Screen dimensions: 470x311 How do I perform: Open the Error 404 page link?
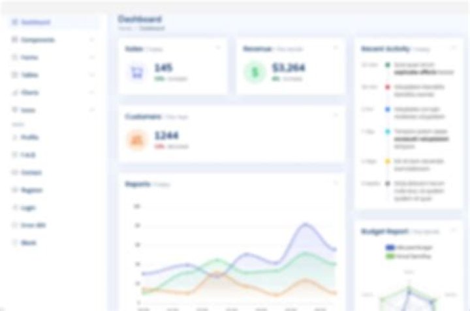(33, 225)
